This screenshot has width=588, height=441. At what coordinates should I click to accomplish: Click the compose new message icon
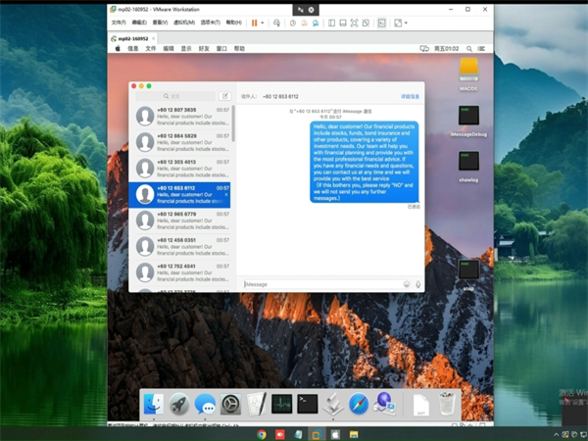(225, 96)
